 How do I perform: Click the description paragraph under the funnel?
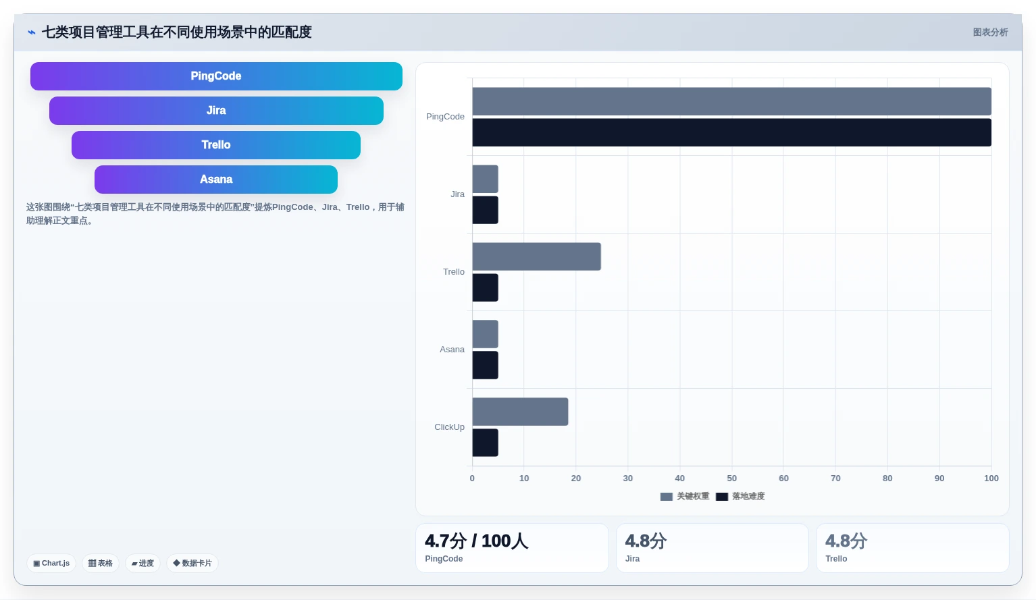pos(215,214)
